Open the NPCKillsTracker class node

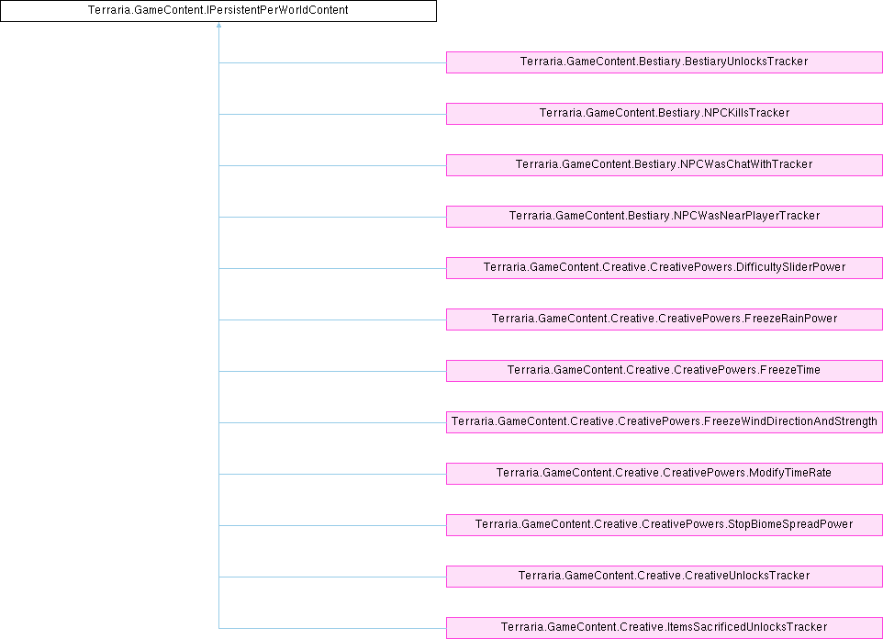click(x=664, y=114)
